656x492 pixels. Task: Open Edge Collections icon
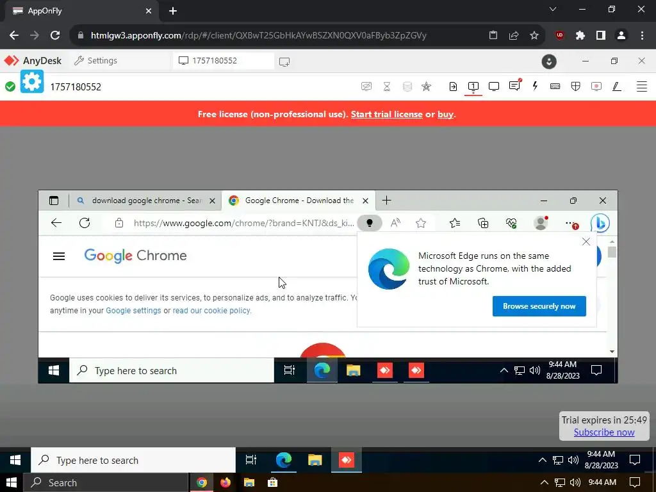pos(483,223)
